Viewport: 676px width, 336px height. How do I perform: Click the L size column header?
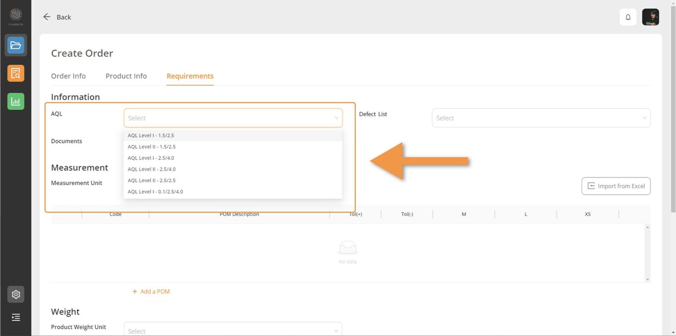(526, 214)
